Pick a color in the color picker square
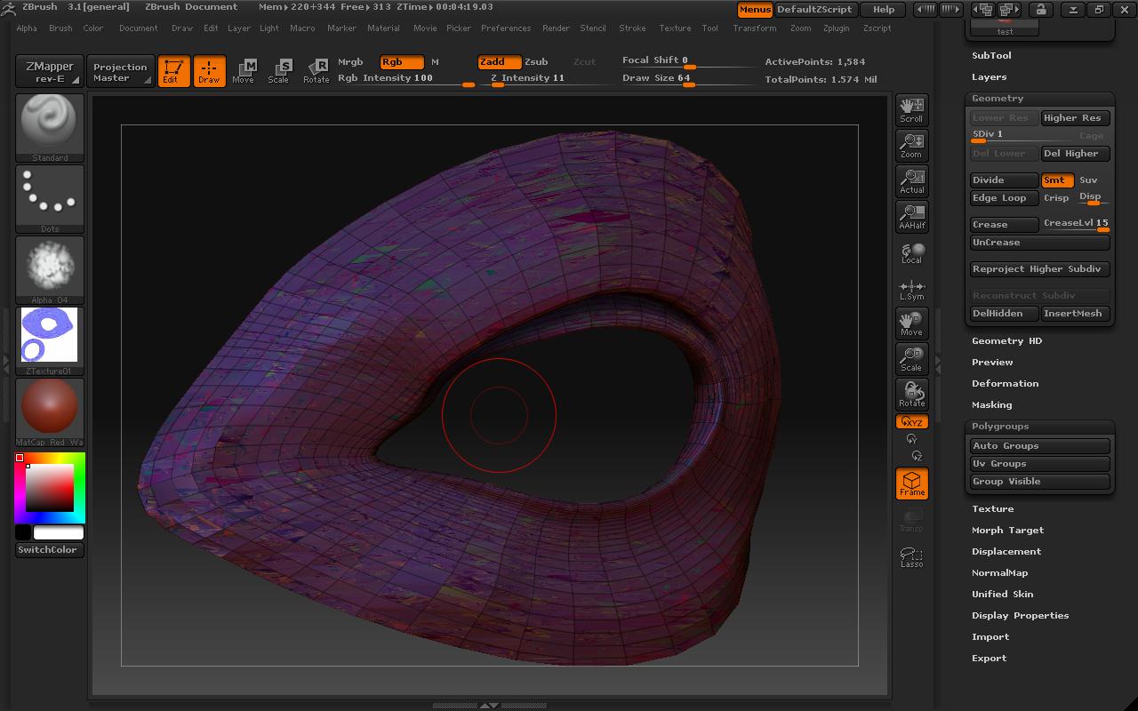 tap(49, 487)
